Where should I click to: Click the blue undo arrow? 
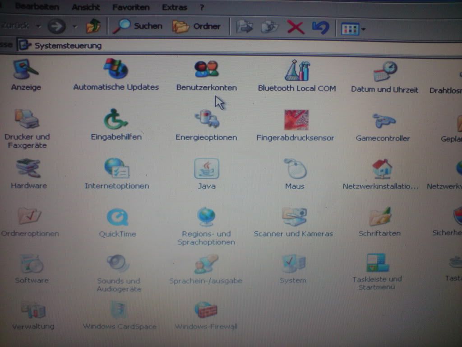(320, 28)
